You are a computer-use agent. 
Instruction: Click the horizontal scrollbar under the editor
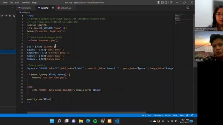87,112
